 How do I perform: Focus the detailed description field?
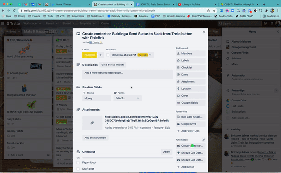tap(127, 74)
